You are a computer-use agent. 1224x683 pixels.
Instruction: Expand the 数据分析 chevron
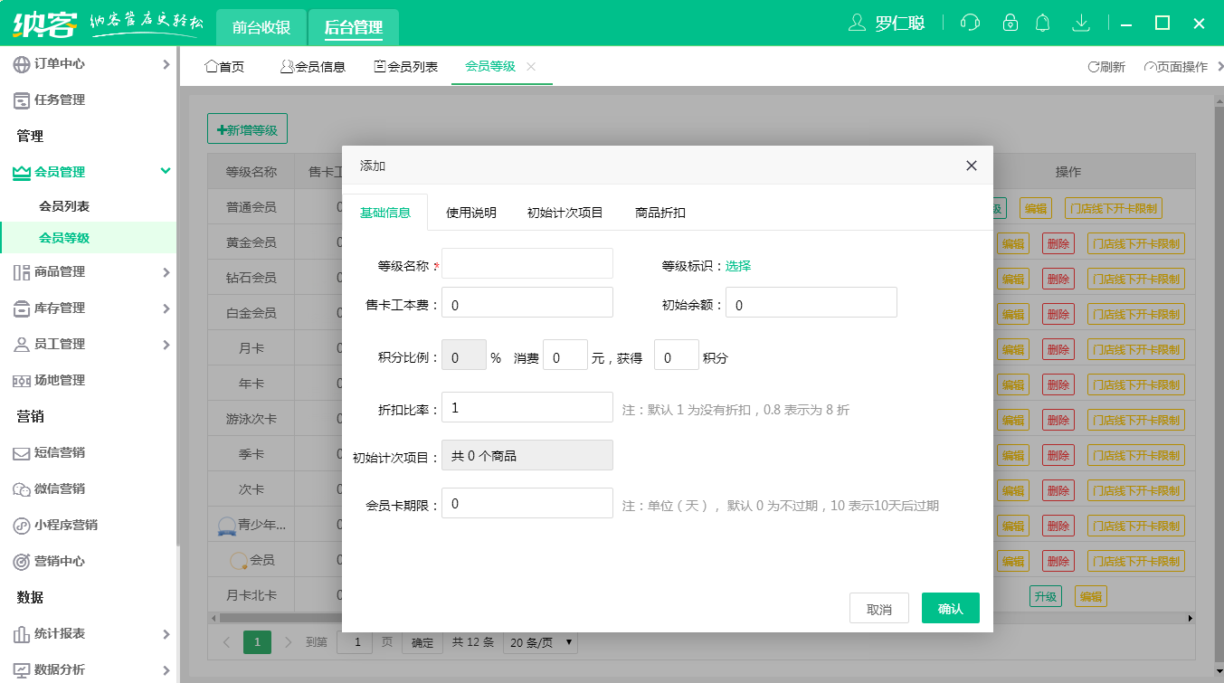[x=166, y=670]
